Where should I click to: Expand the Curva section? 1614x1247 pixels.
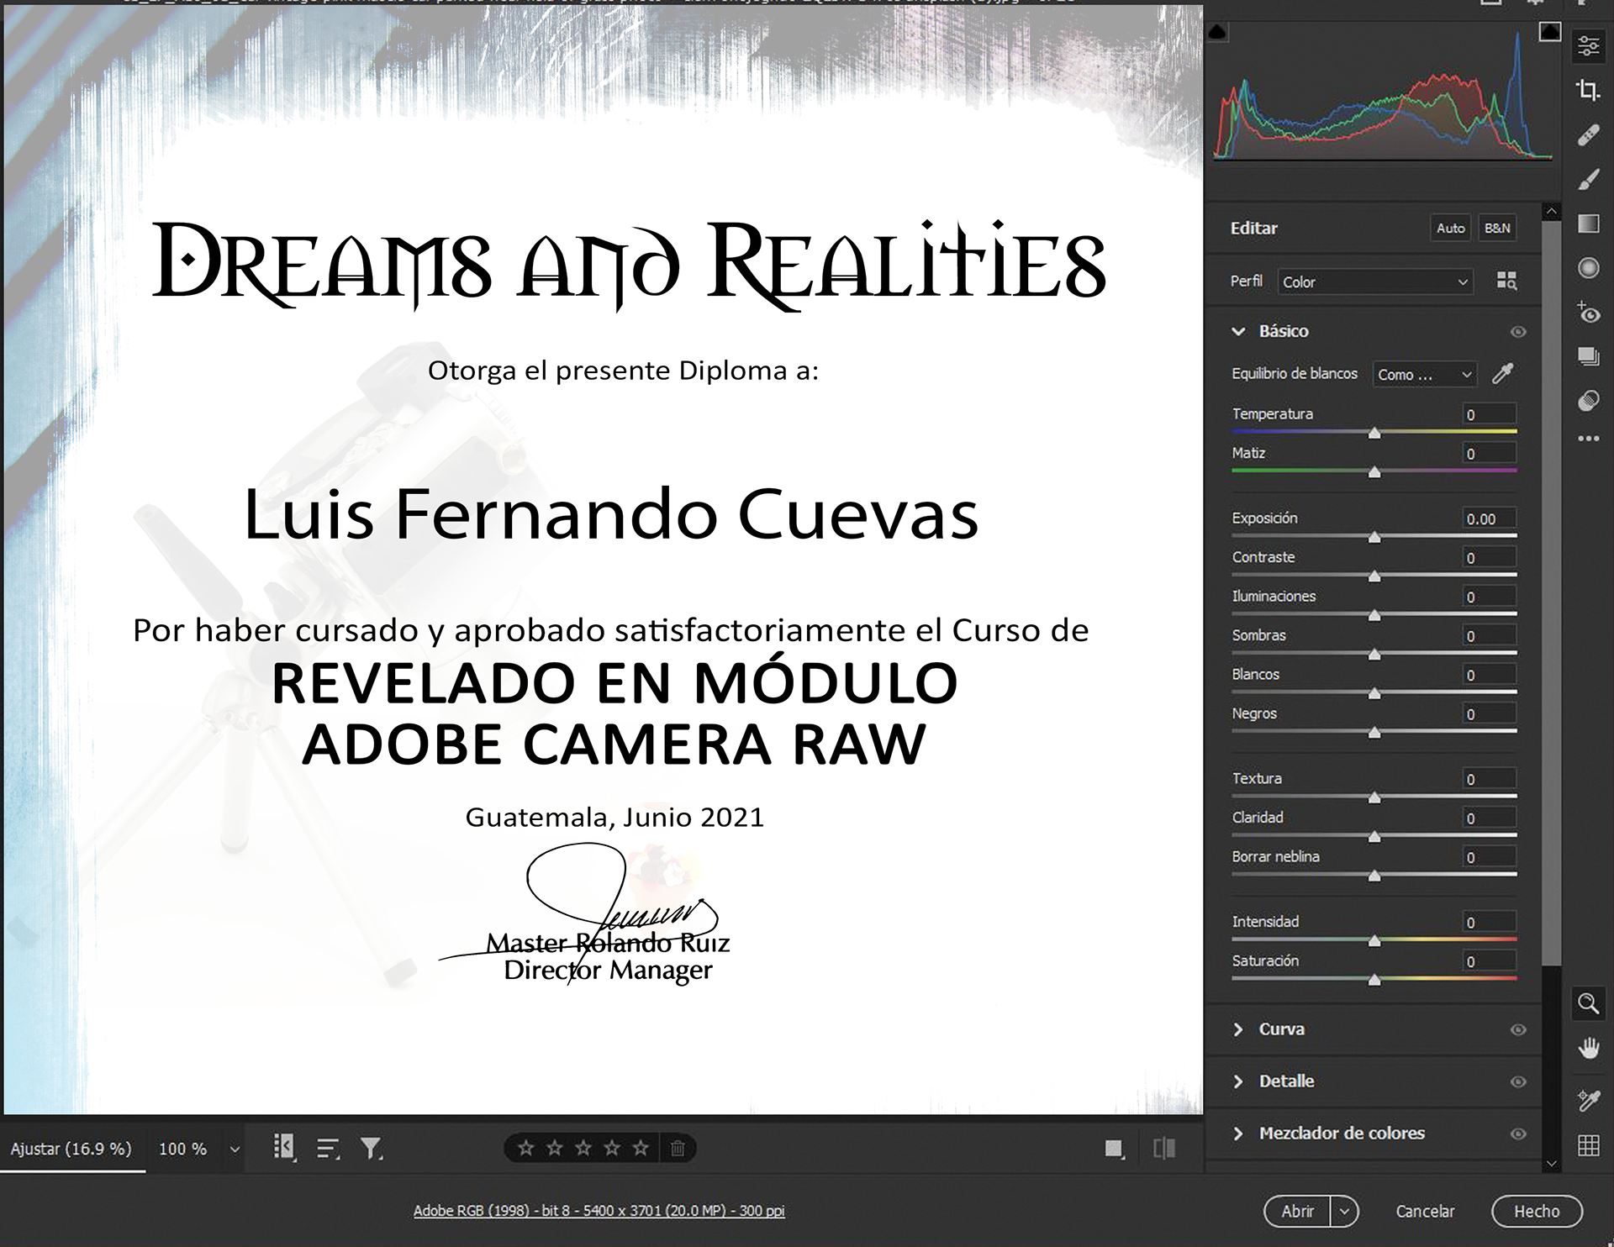1238,1029
